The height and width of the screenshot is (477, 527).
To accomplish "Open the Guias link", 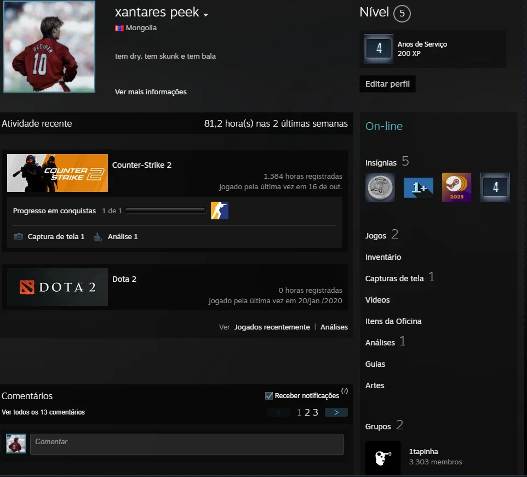I will (375, 364).
